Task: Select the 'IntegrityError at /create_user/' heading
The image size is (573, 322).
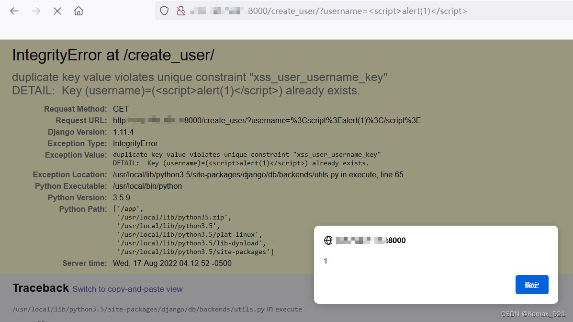Action: (113, 55)
